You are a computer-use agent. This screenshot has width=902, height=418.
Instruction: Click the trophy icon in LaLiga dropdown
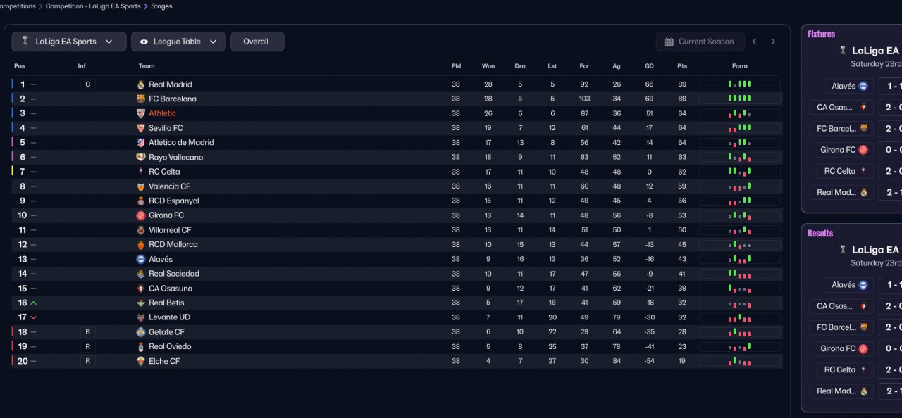25,42
